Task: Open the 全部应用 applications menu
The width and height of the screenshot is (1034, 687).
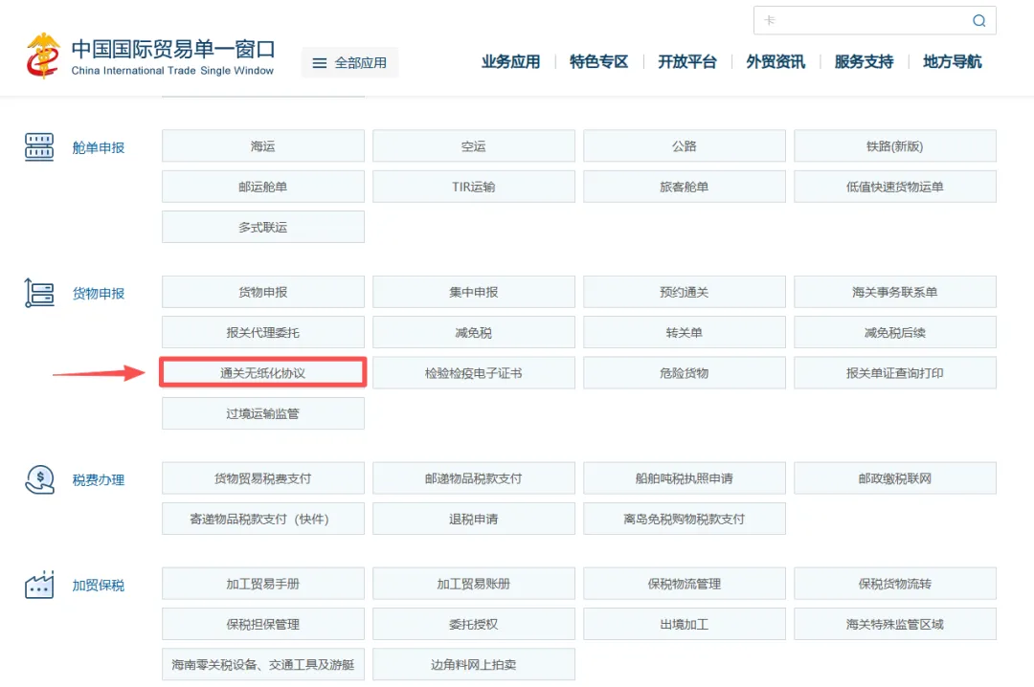Action: [349, 61]
